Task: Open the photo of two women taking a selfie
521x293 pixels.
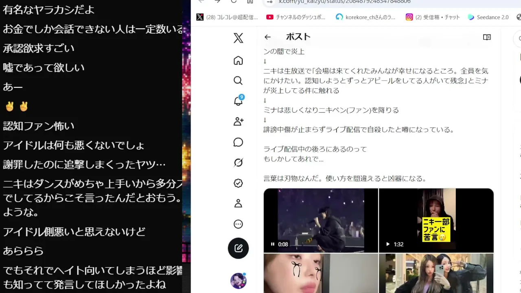Action: (x=436, y=273)
